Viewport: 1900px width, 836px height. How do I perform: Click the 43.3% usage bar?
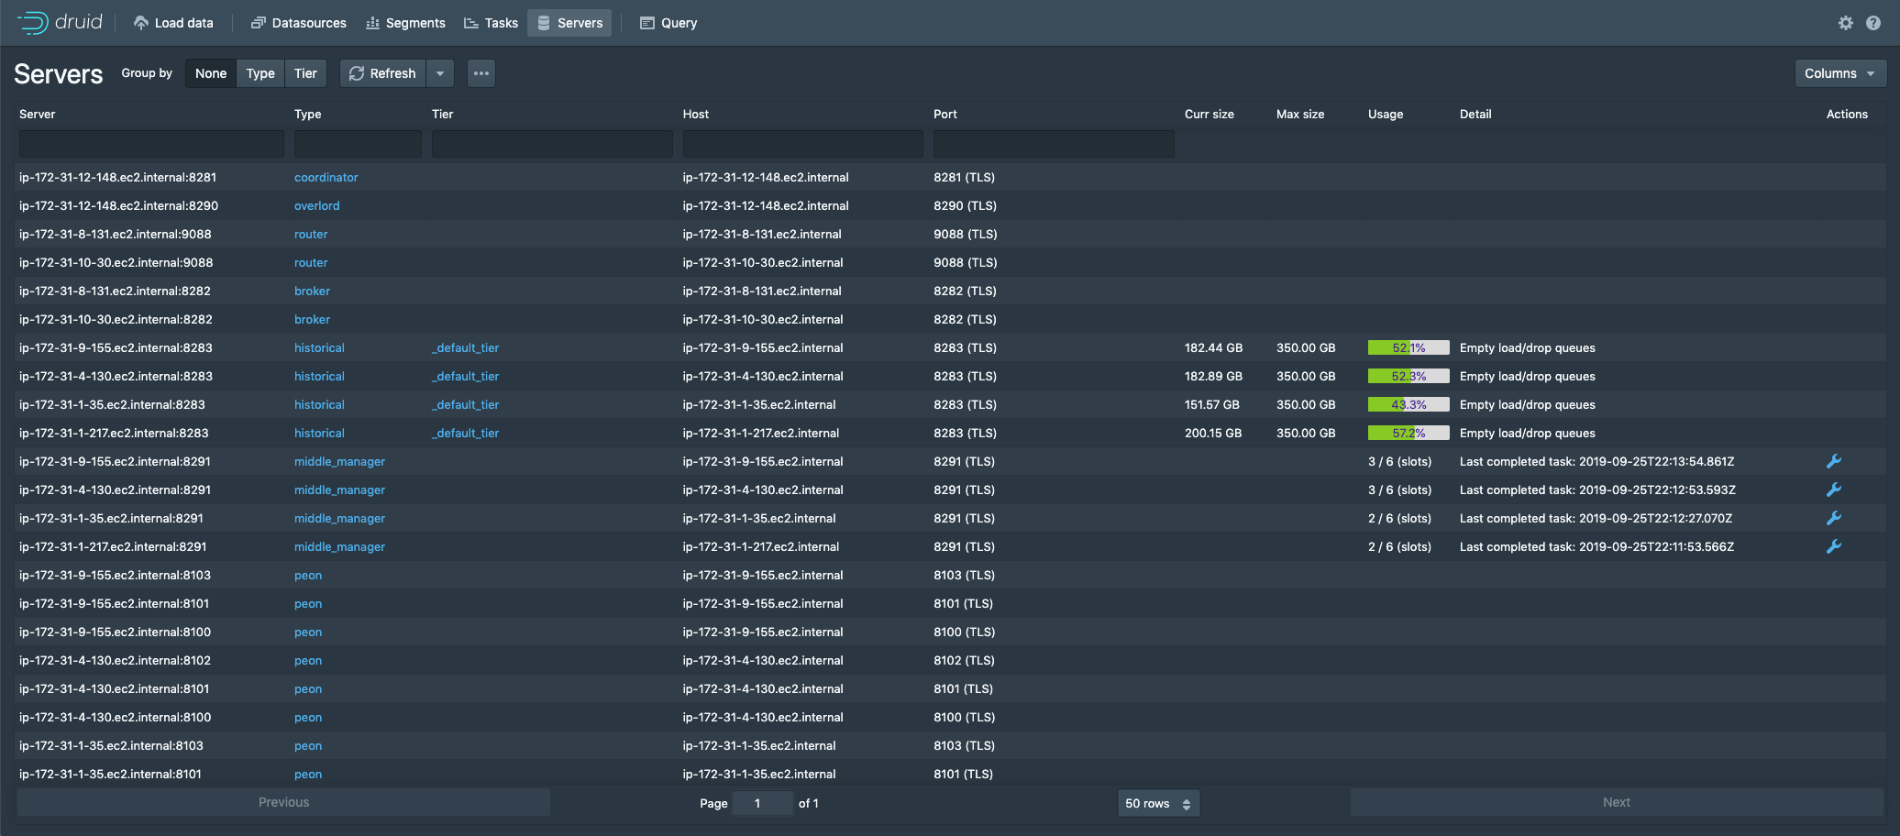click(x=1408, y=404)
